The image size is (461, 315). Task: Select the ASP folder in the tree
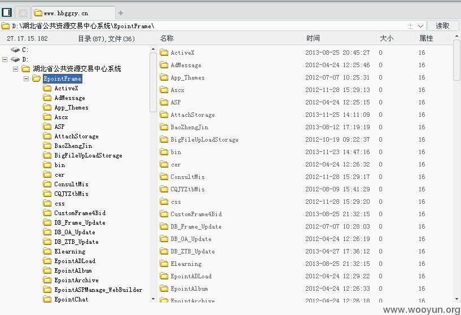pyautogui.click(x=59, y=126)
